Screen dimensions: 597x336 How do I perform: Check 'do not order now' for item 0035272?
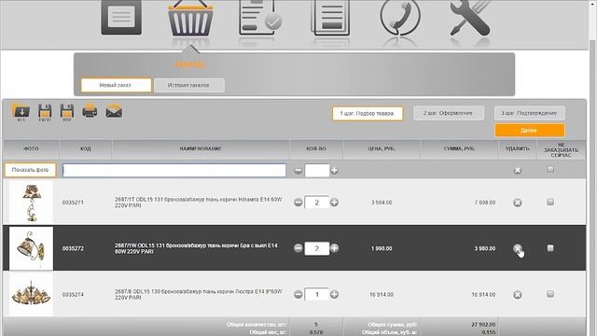[550, 248]
